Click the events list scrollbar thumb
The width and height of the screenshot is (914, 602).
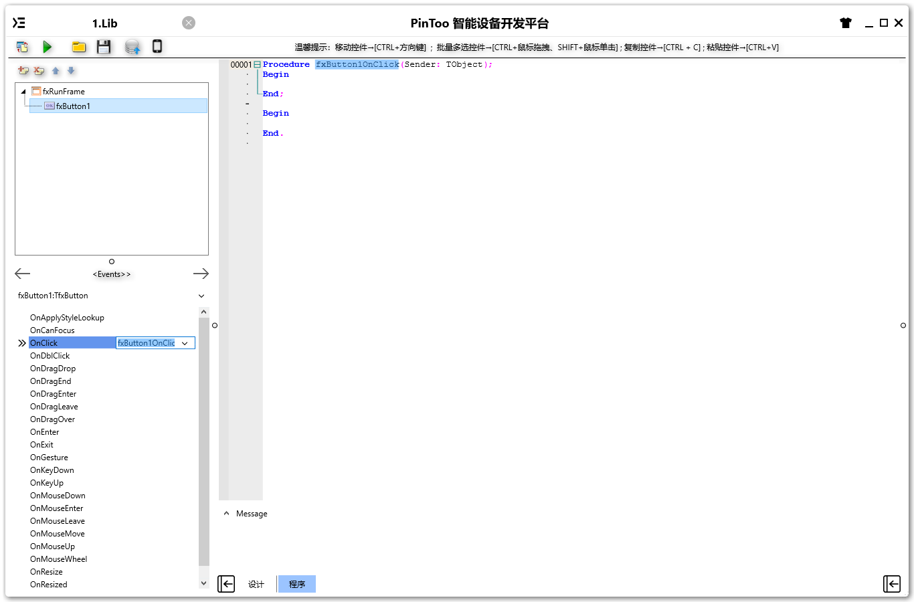click(204, 441)
